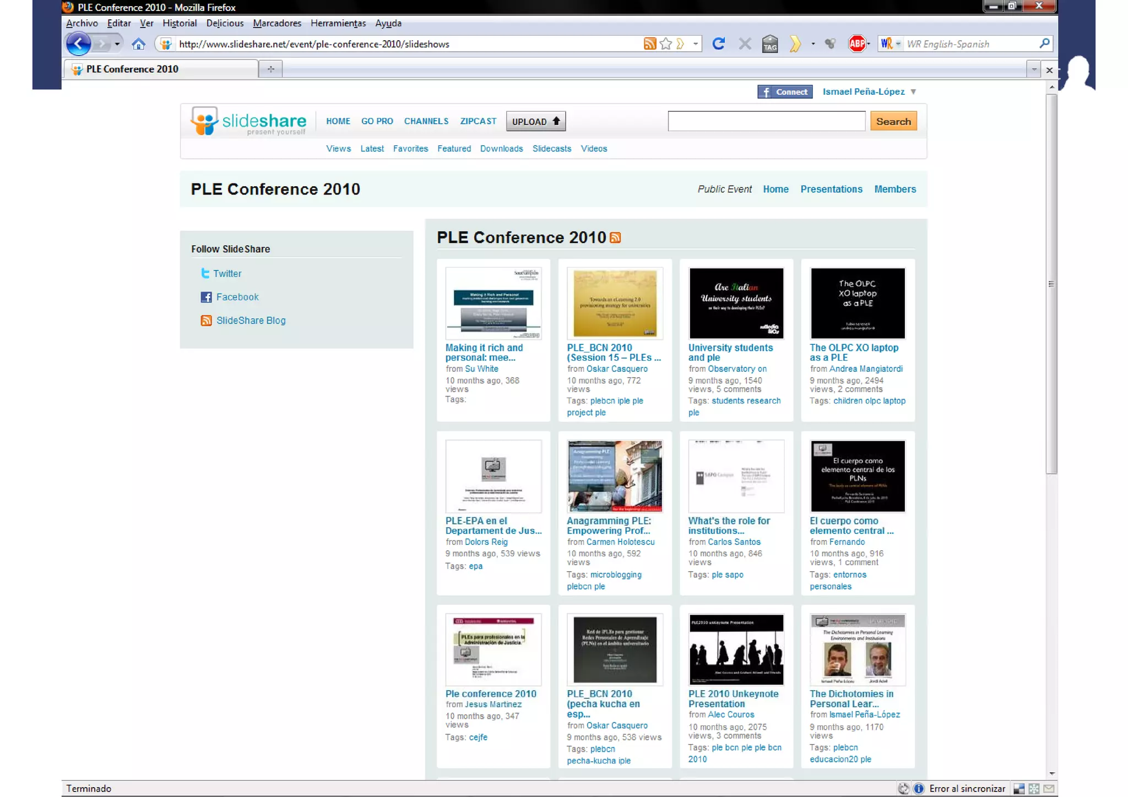Click the TAG delicious toolbar icon
1128x797 pixels.
click(x=770, y=44)
